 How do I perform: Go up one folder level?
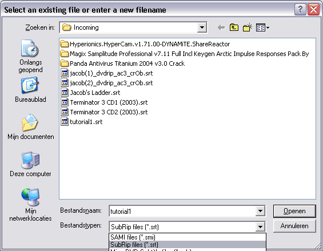click(x=234, y=27)
